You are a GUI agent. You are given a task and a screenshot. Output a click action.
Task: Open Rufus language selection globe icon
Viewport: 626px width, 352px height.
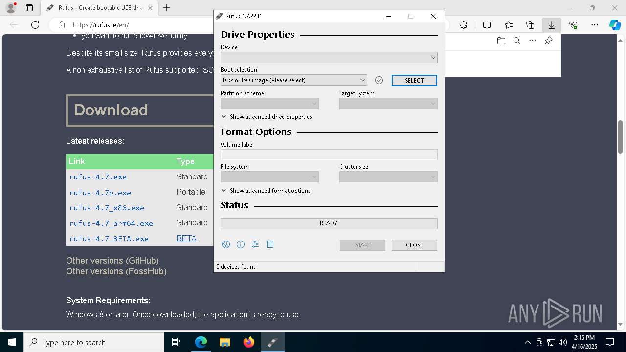pyautogui.click(x=226, y=244)
